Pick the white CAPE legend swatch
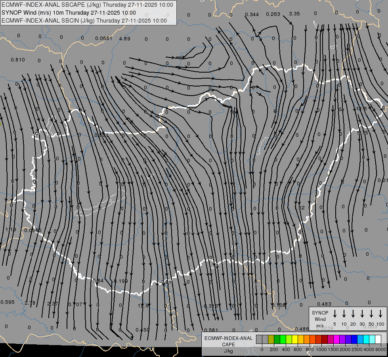 click(x=378, y=340)
